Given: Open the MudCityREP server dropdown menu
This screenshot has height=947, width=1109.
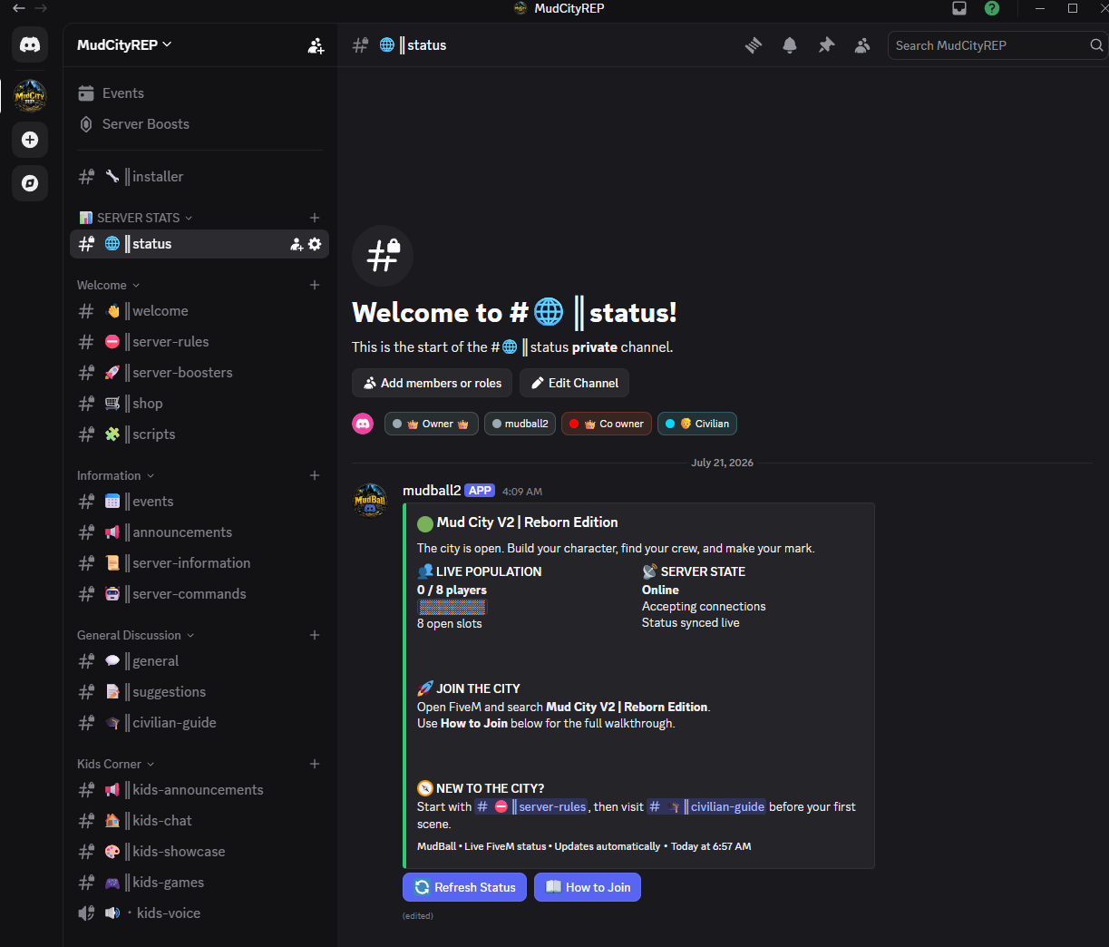Looking at the screenshot, I should coord(124,44).
